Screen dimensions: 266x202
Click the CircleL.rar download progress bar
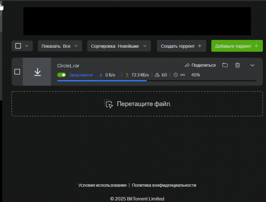click(157, 81)
